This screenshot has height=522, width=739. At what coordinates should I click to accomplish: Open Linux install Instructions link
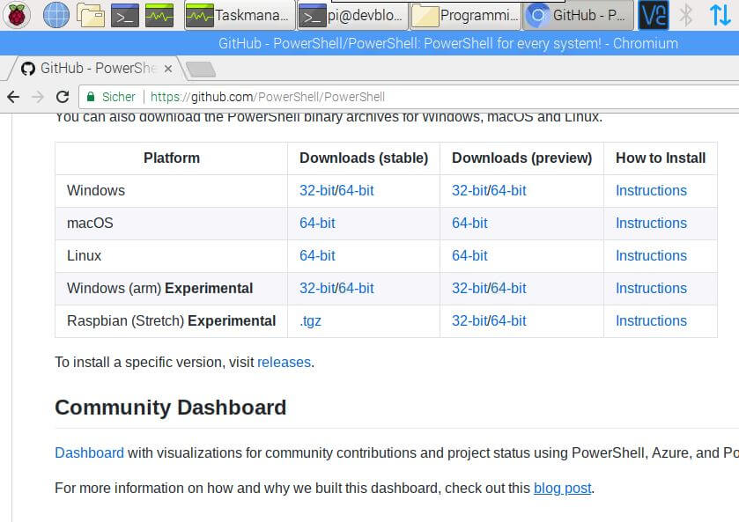click(x=651, y=255)
